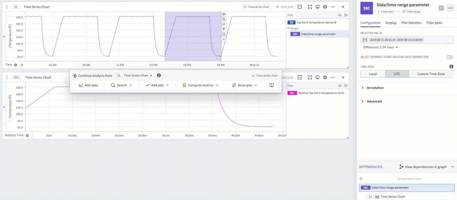This screenshot has height=200, width=457.
Task: Toggle visibility eye on the shaded range
Action: (x=224, y=24)
